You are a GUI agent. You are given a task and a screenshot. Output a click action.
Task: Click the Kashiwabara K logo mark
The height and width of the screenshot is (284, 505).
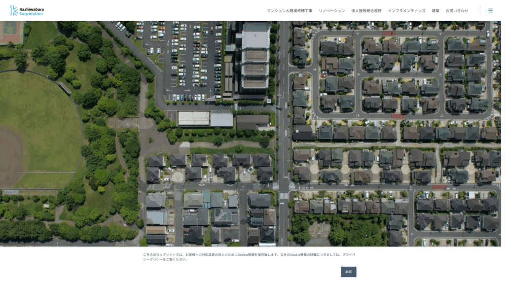[x=14, y=10]
